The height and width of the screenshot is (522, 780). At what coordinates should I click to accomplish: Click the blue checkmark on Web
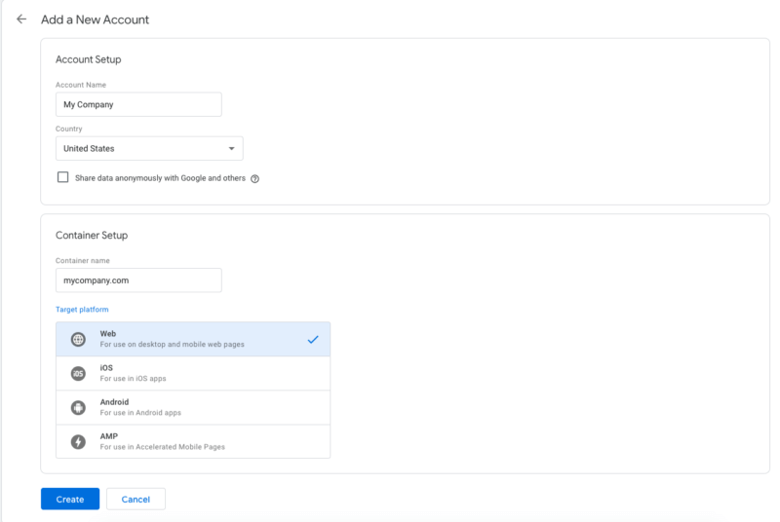click(x=313, y=340)
